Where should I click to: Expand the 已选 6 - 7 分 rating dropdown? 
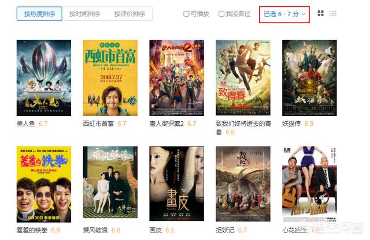284,14
